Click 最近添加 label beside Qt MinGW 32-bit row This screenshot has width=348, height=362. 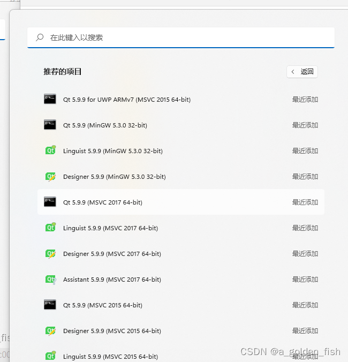point(305,125)
